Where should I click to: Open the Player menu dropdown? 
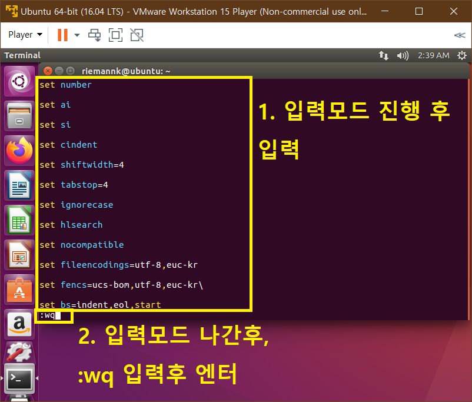[x=25, y=35]
